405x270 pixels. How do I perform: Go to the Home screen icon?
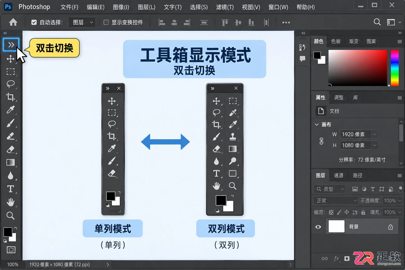[13, 22]
